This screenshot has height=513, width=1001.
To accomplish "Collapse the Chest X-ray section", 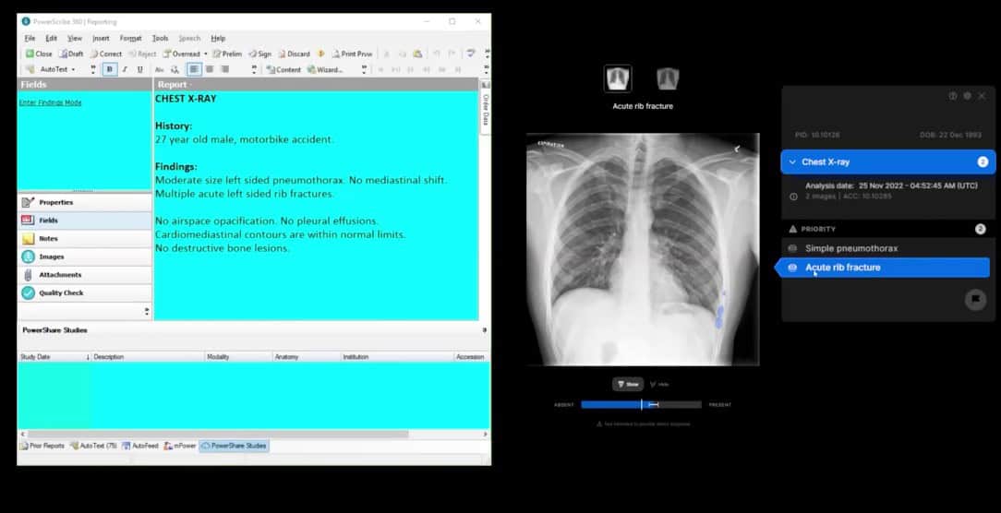I will (x=791, y=162).
